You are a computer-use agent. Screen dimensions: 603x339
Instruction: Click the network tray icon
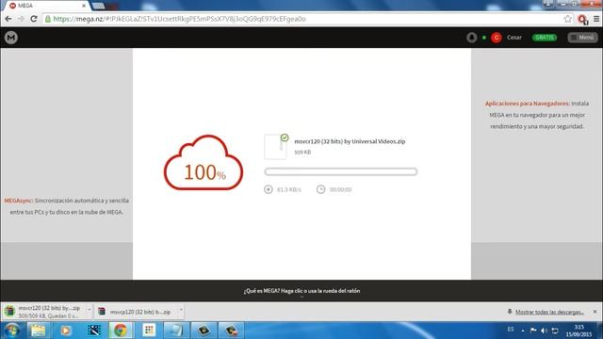[555, 331]
